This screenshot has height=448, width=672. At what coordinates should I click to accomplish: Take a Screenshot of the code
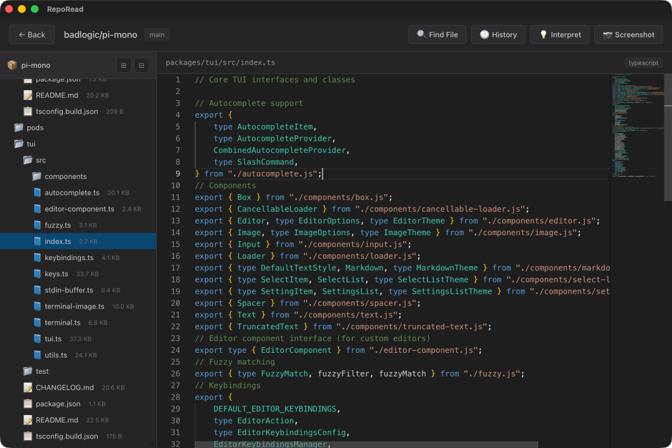[x=628, y=35]
